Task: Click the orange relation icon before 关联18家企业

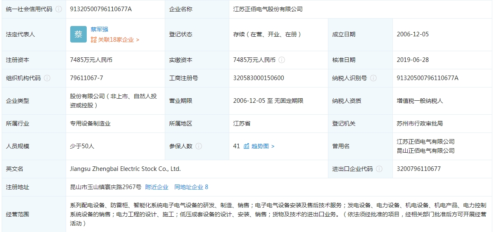Action: coord(94,40)
